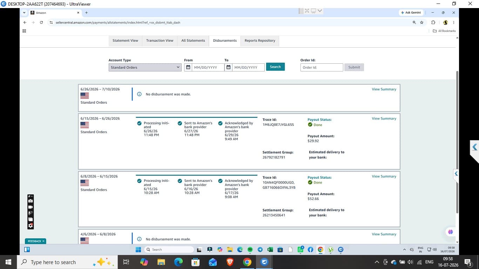Click the Submit button for Order Id
The width and height of the screenshot is (479, 269).
tap(354, 67)
